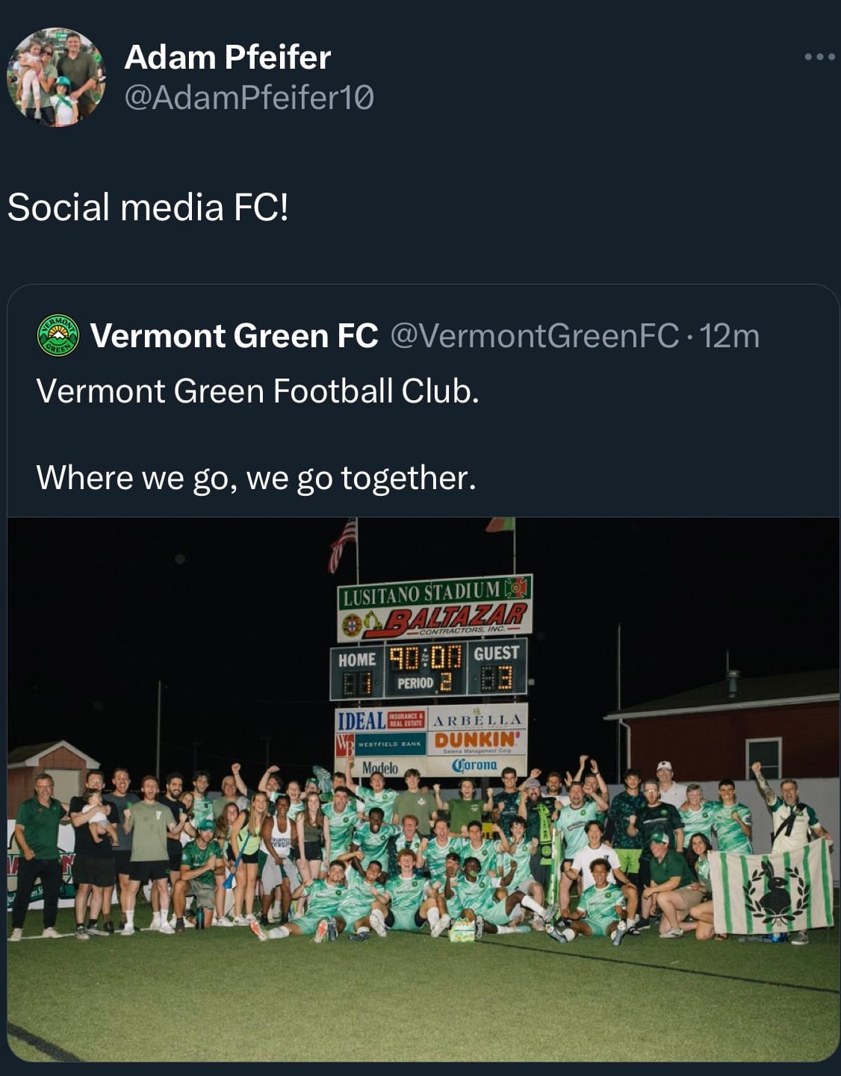Click the Corona ad on the scoreboard

point(475,765)
